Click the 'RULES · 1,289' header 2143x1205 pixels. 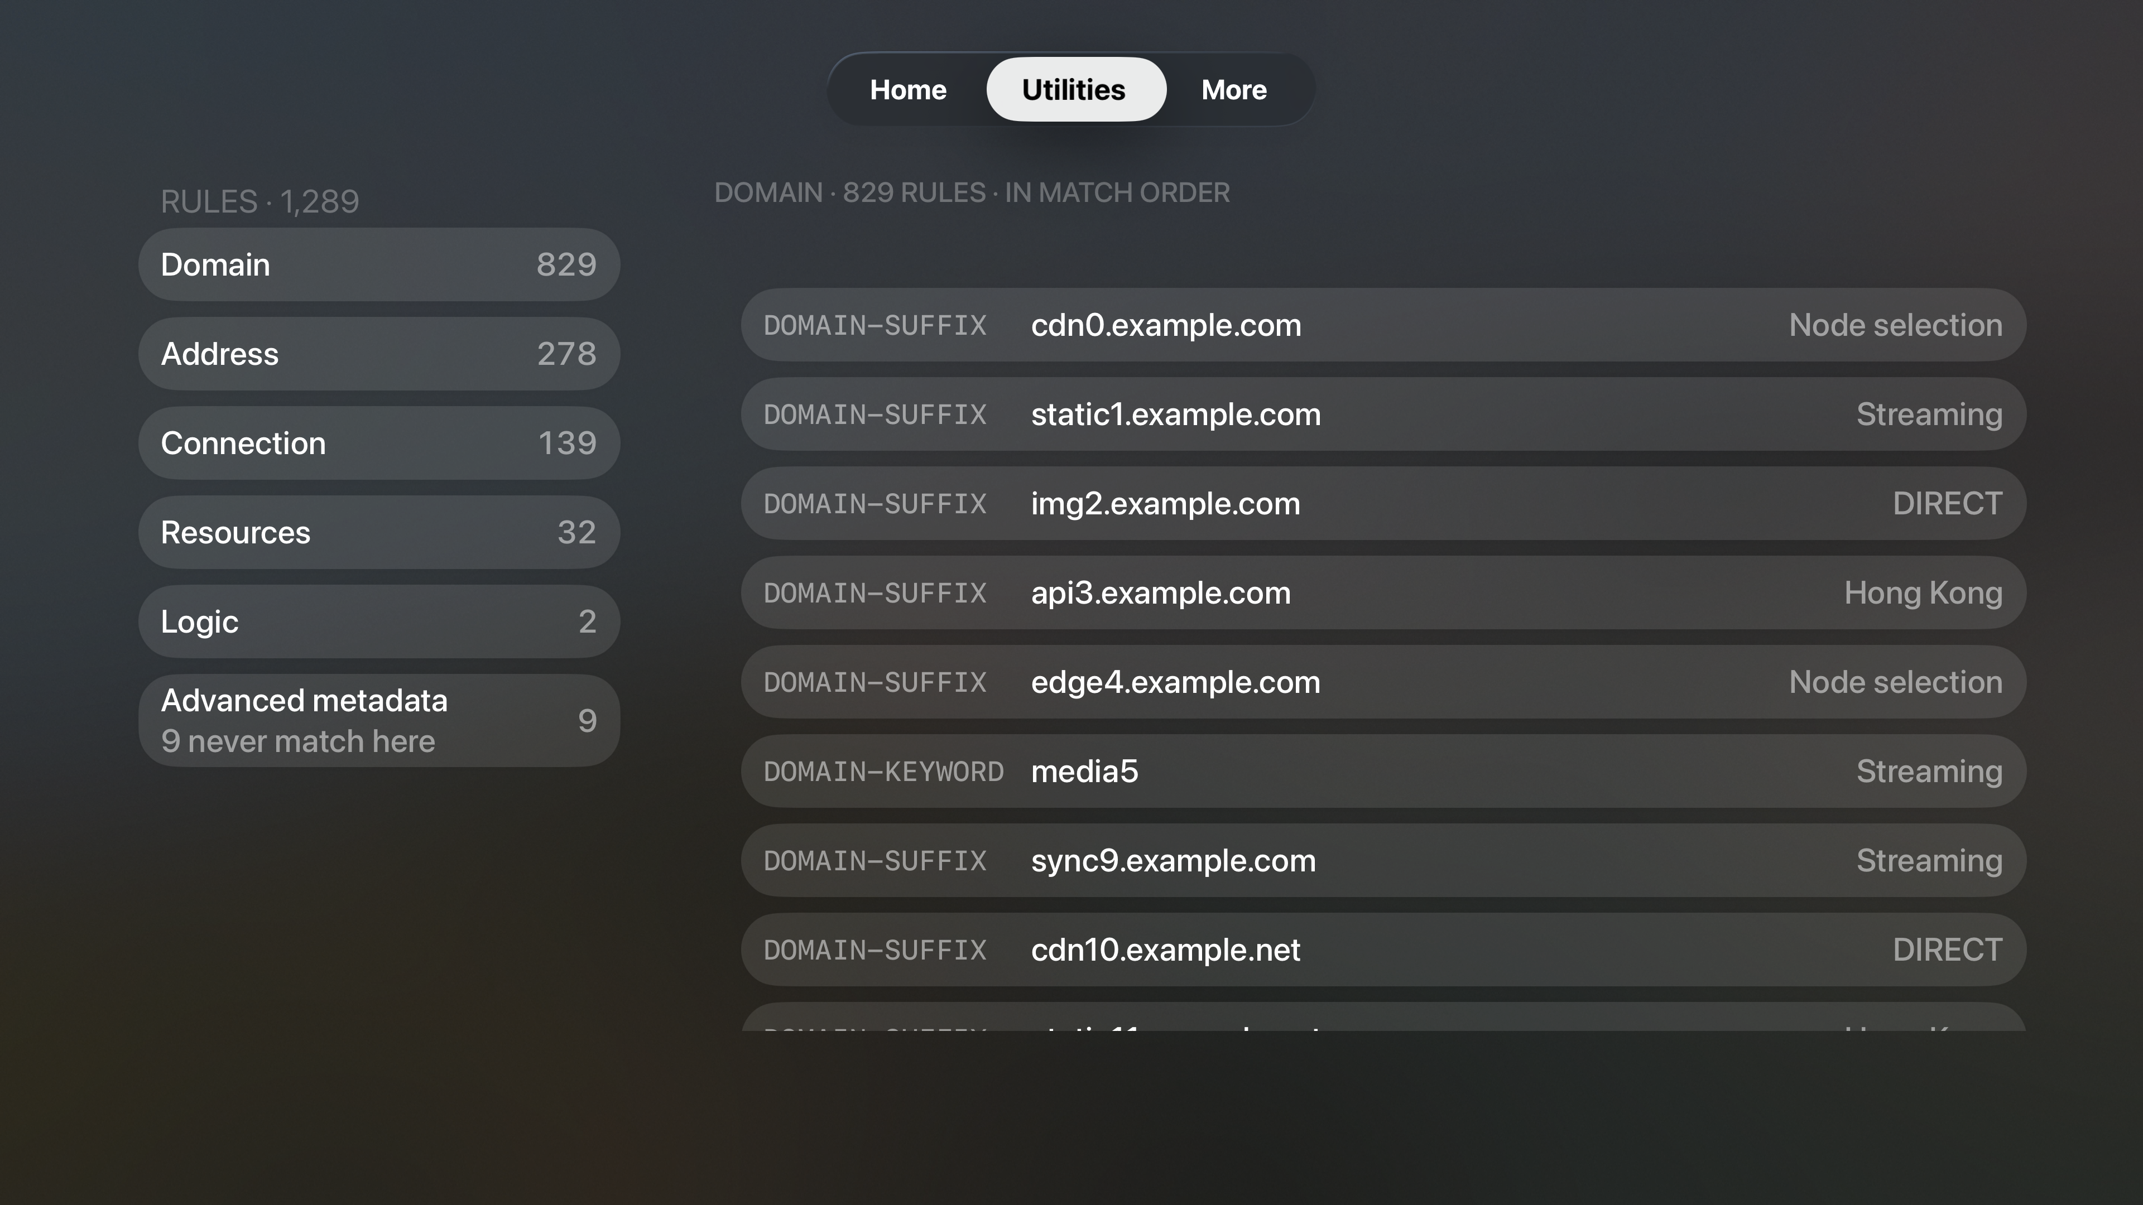pos(260,201)
